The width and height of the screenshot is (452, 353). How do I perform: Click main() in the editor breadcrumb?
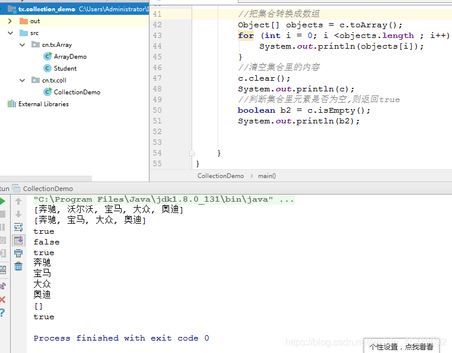coord(267,176)
